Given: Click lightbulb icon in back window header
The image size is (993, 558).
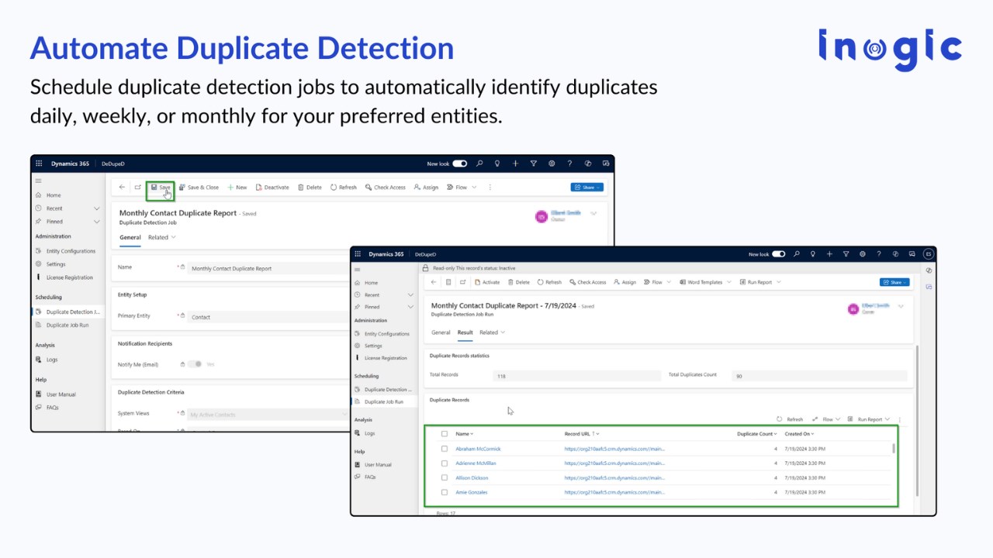Looking at the screenshot, I should (x=497, y=164).
